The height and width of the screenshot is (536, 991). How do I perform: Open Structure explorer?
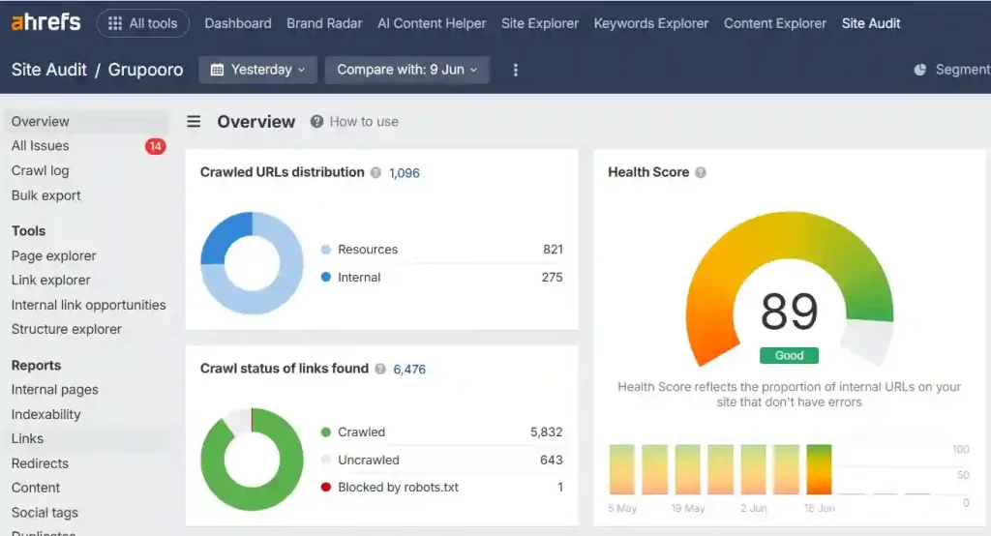tap(67, 329)
